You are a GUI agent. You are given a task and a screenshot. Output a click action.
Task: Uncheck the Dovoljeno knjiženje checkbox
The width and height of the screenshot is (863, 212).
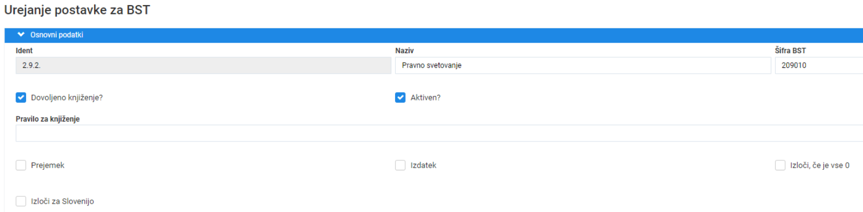21,98
